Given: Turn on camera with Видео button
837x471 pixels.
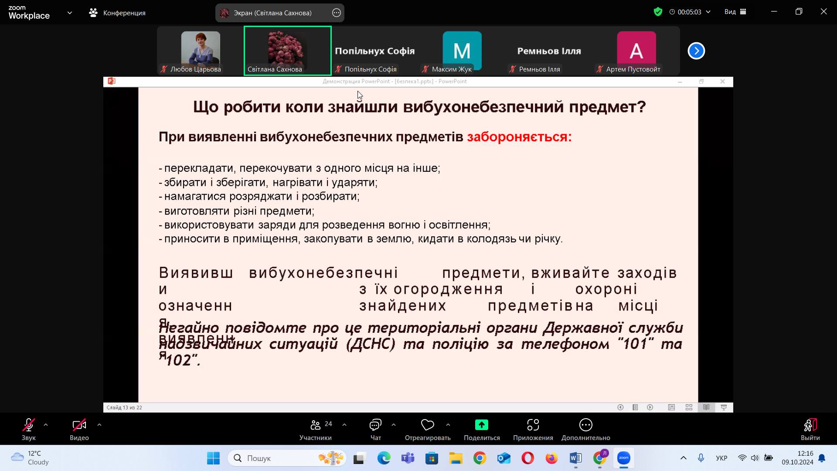Looking at the screenshot, I should pyautogui.click(x=79, y=429).
